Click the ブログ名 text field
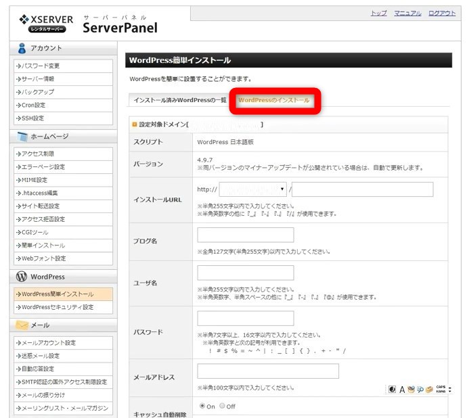The height and width of the screenshot is (418, 467). point(245,235)
